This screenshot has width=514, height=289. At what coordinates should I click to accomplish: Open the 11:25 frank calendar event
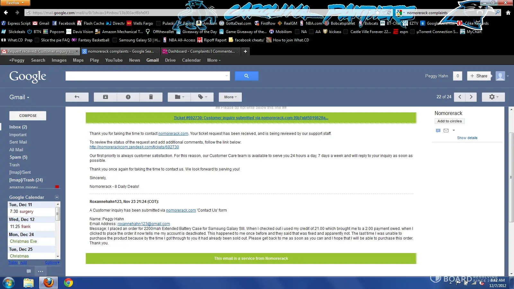click(x=20, y=227)
